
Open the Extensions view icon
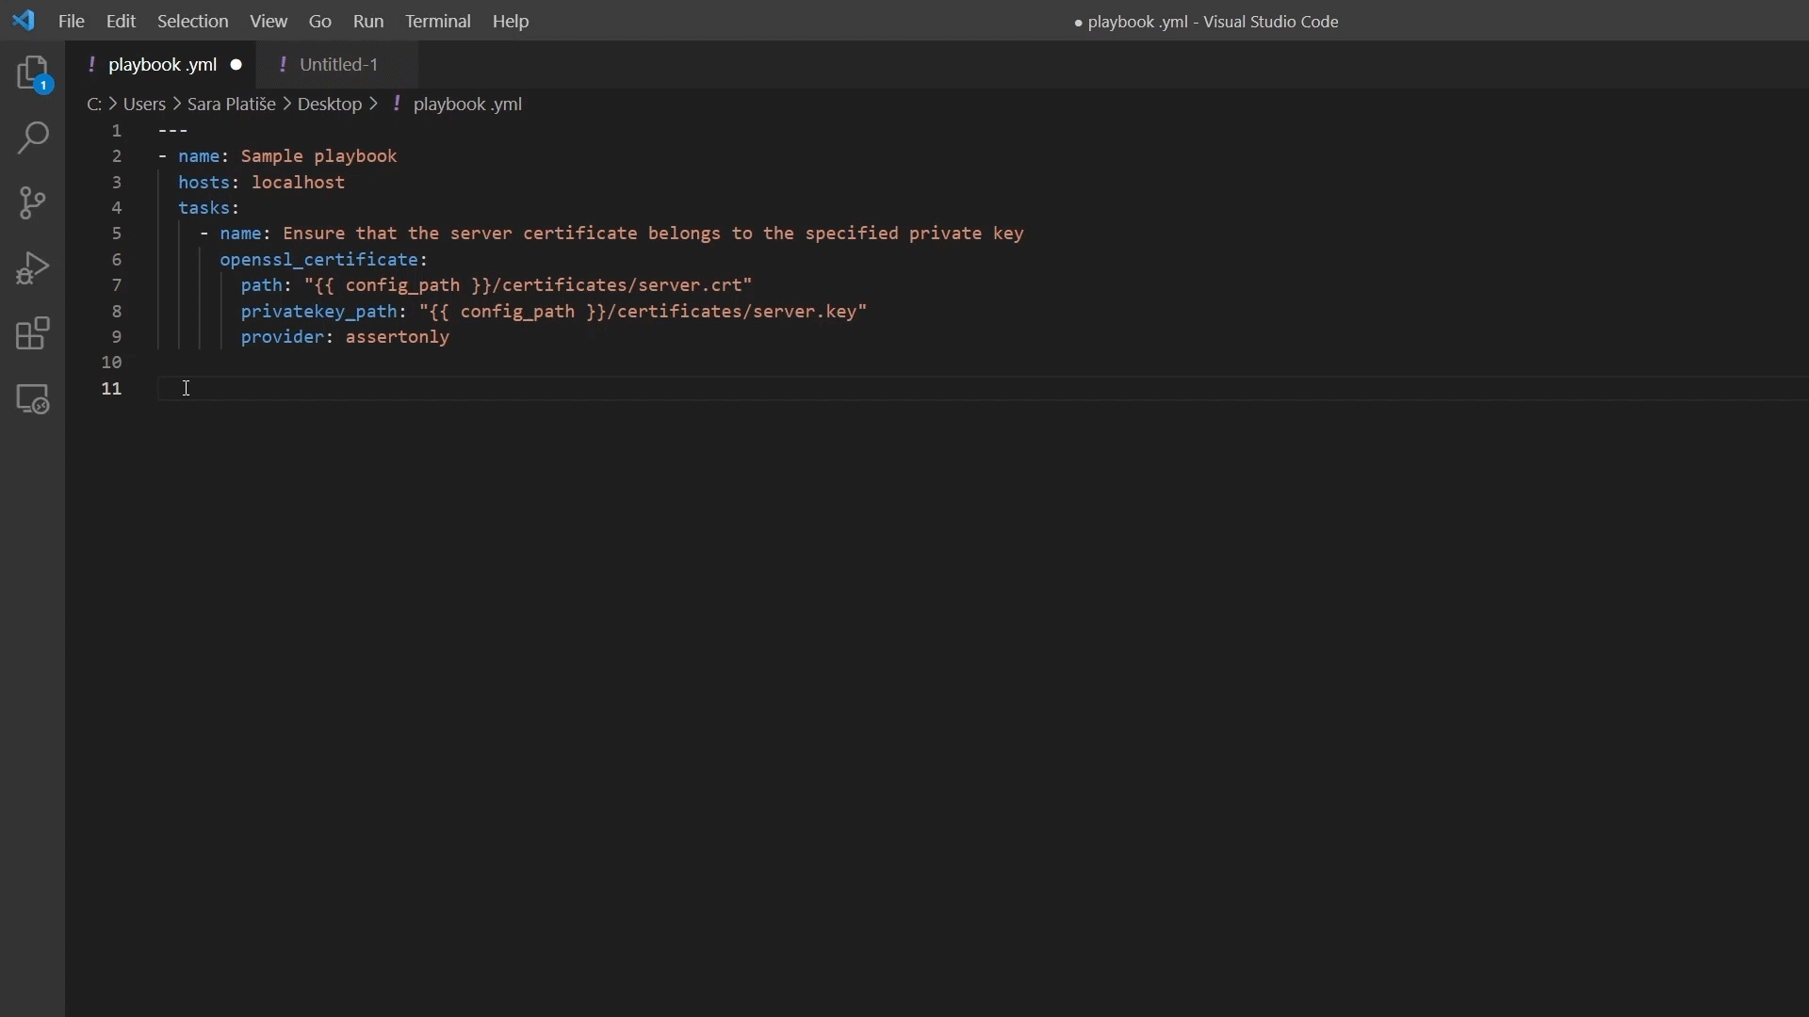(x=33, y=334)
